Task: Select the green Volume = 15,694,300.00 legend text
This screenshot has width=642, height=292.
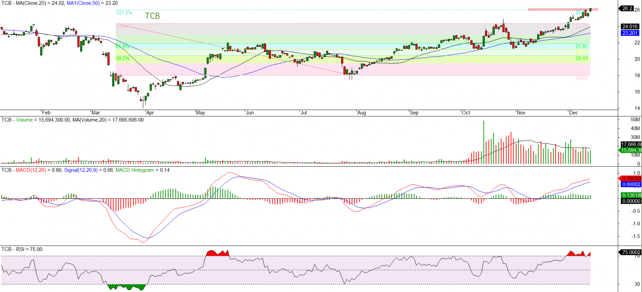Action: pos(43,120)
